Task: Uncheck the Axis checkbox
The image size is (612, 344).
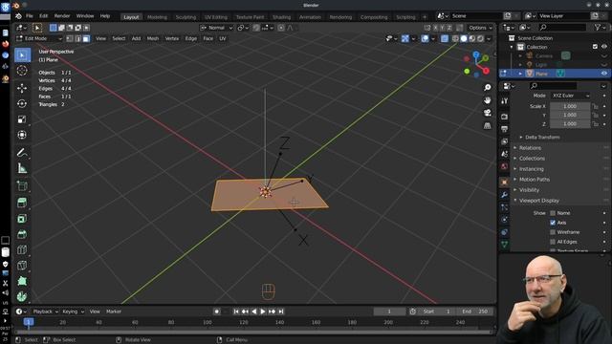Action: [553, 223]
